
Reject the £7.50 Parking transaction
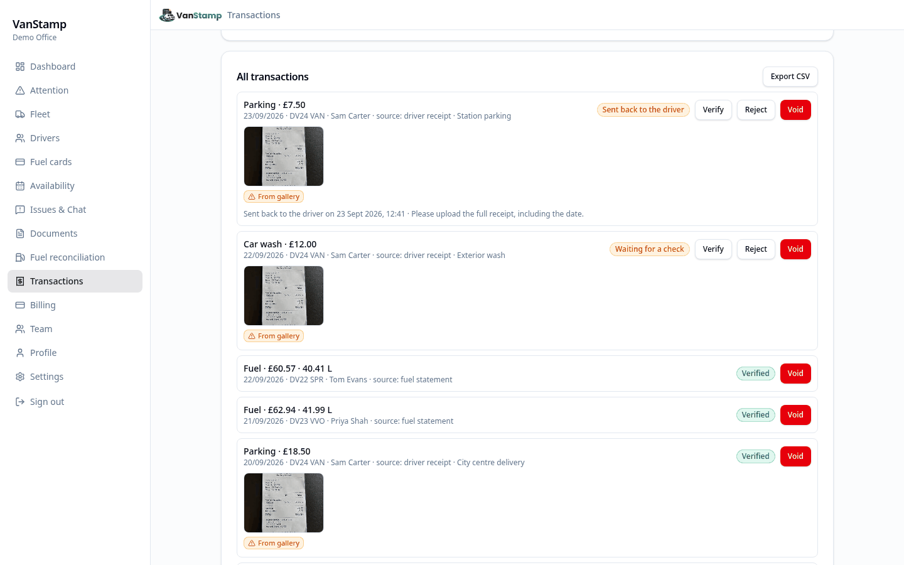coord(756,110)
